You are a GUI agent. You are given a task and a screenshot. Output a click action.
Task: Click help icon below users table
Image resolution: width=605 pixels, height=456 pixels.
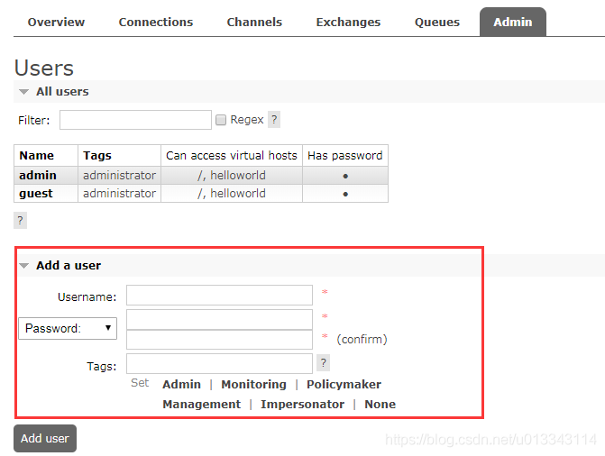pos(21,220)
